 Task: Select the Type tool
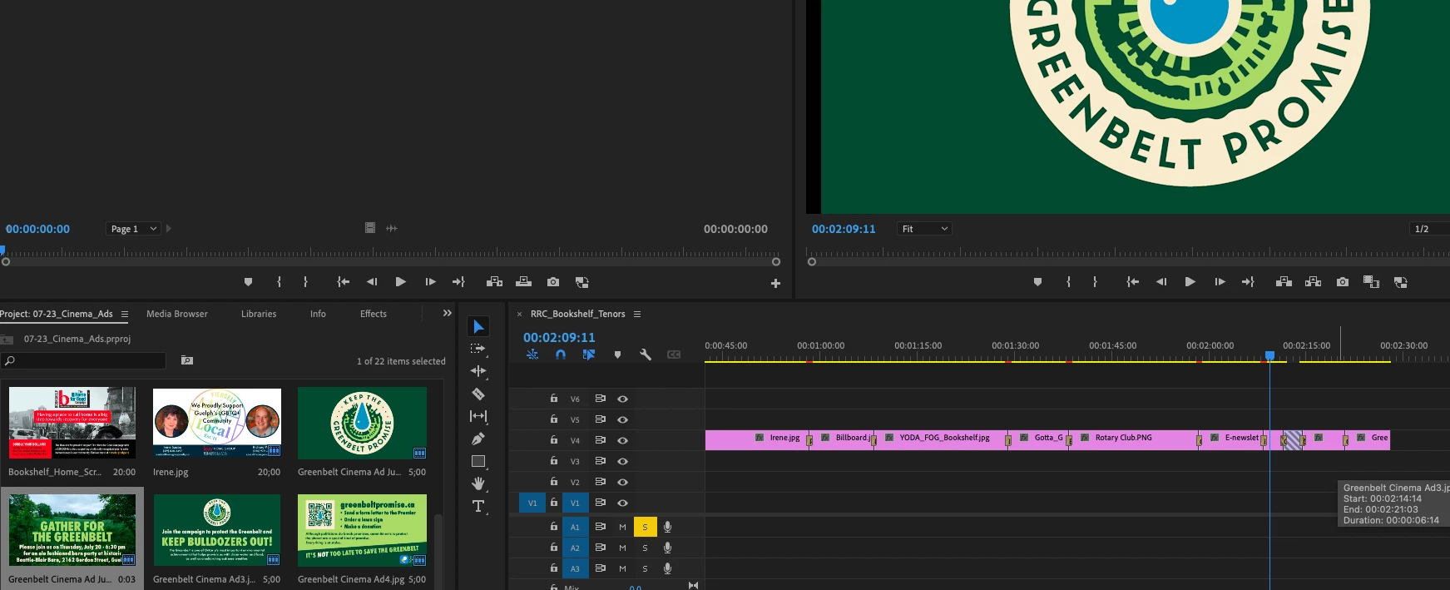[478, 506]
